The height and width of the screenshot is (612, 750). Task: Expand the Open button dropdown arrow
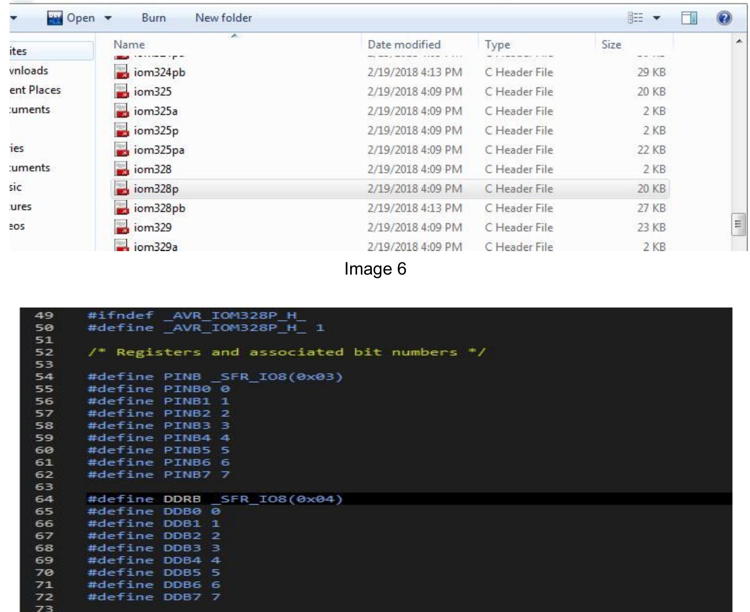coord(108,18)
